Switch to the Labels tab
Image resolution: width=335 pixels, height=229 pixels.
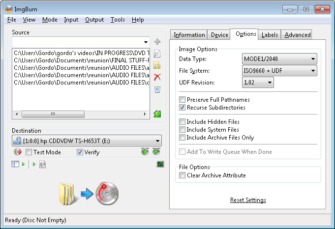pos(270,35)
